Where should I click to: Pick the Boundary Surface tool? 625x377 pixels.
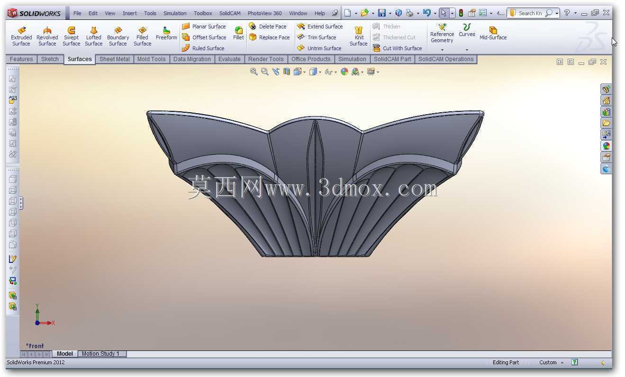(x=118, y=36)
